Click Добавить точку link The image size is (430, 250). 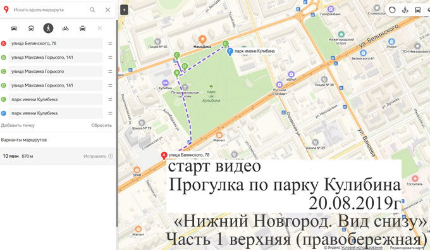18,125
